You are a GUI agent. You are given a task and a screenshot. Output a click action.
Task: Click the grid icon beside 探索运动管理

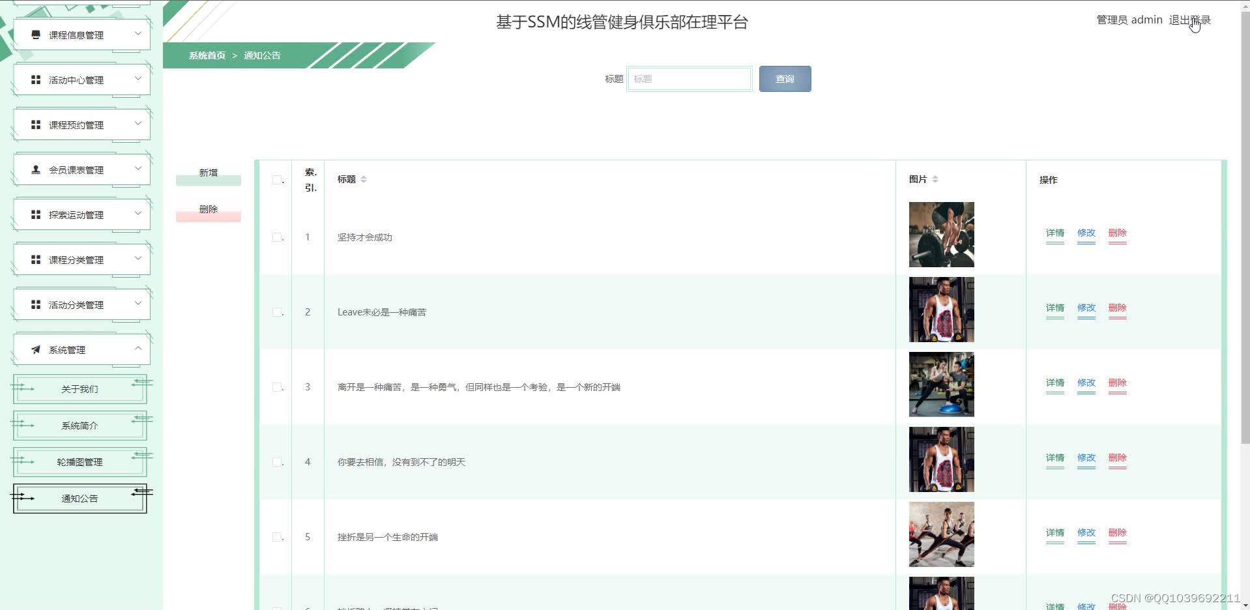(36, 214)
